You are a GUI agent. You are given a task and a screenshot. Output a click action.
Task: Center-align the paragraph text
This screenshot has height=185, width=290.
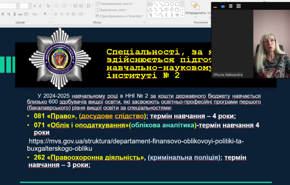(x=61, y=14)
